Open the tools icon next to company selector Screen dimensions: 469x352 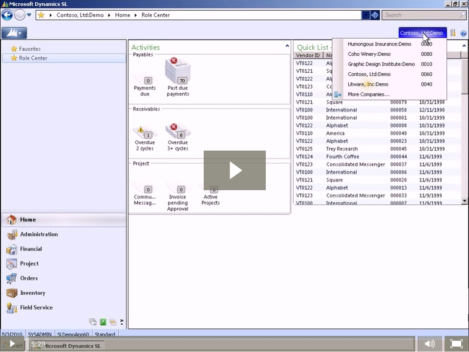[x=453, y=33]
